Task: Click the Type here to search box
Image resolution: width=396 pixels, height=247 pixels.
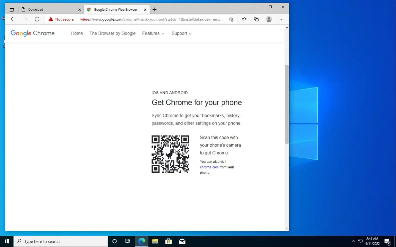Action: click(x=61, y=241)
